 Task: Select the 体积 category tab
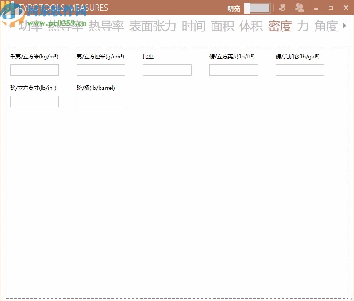coord(252,27)
